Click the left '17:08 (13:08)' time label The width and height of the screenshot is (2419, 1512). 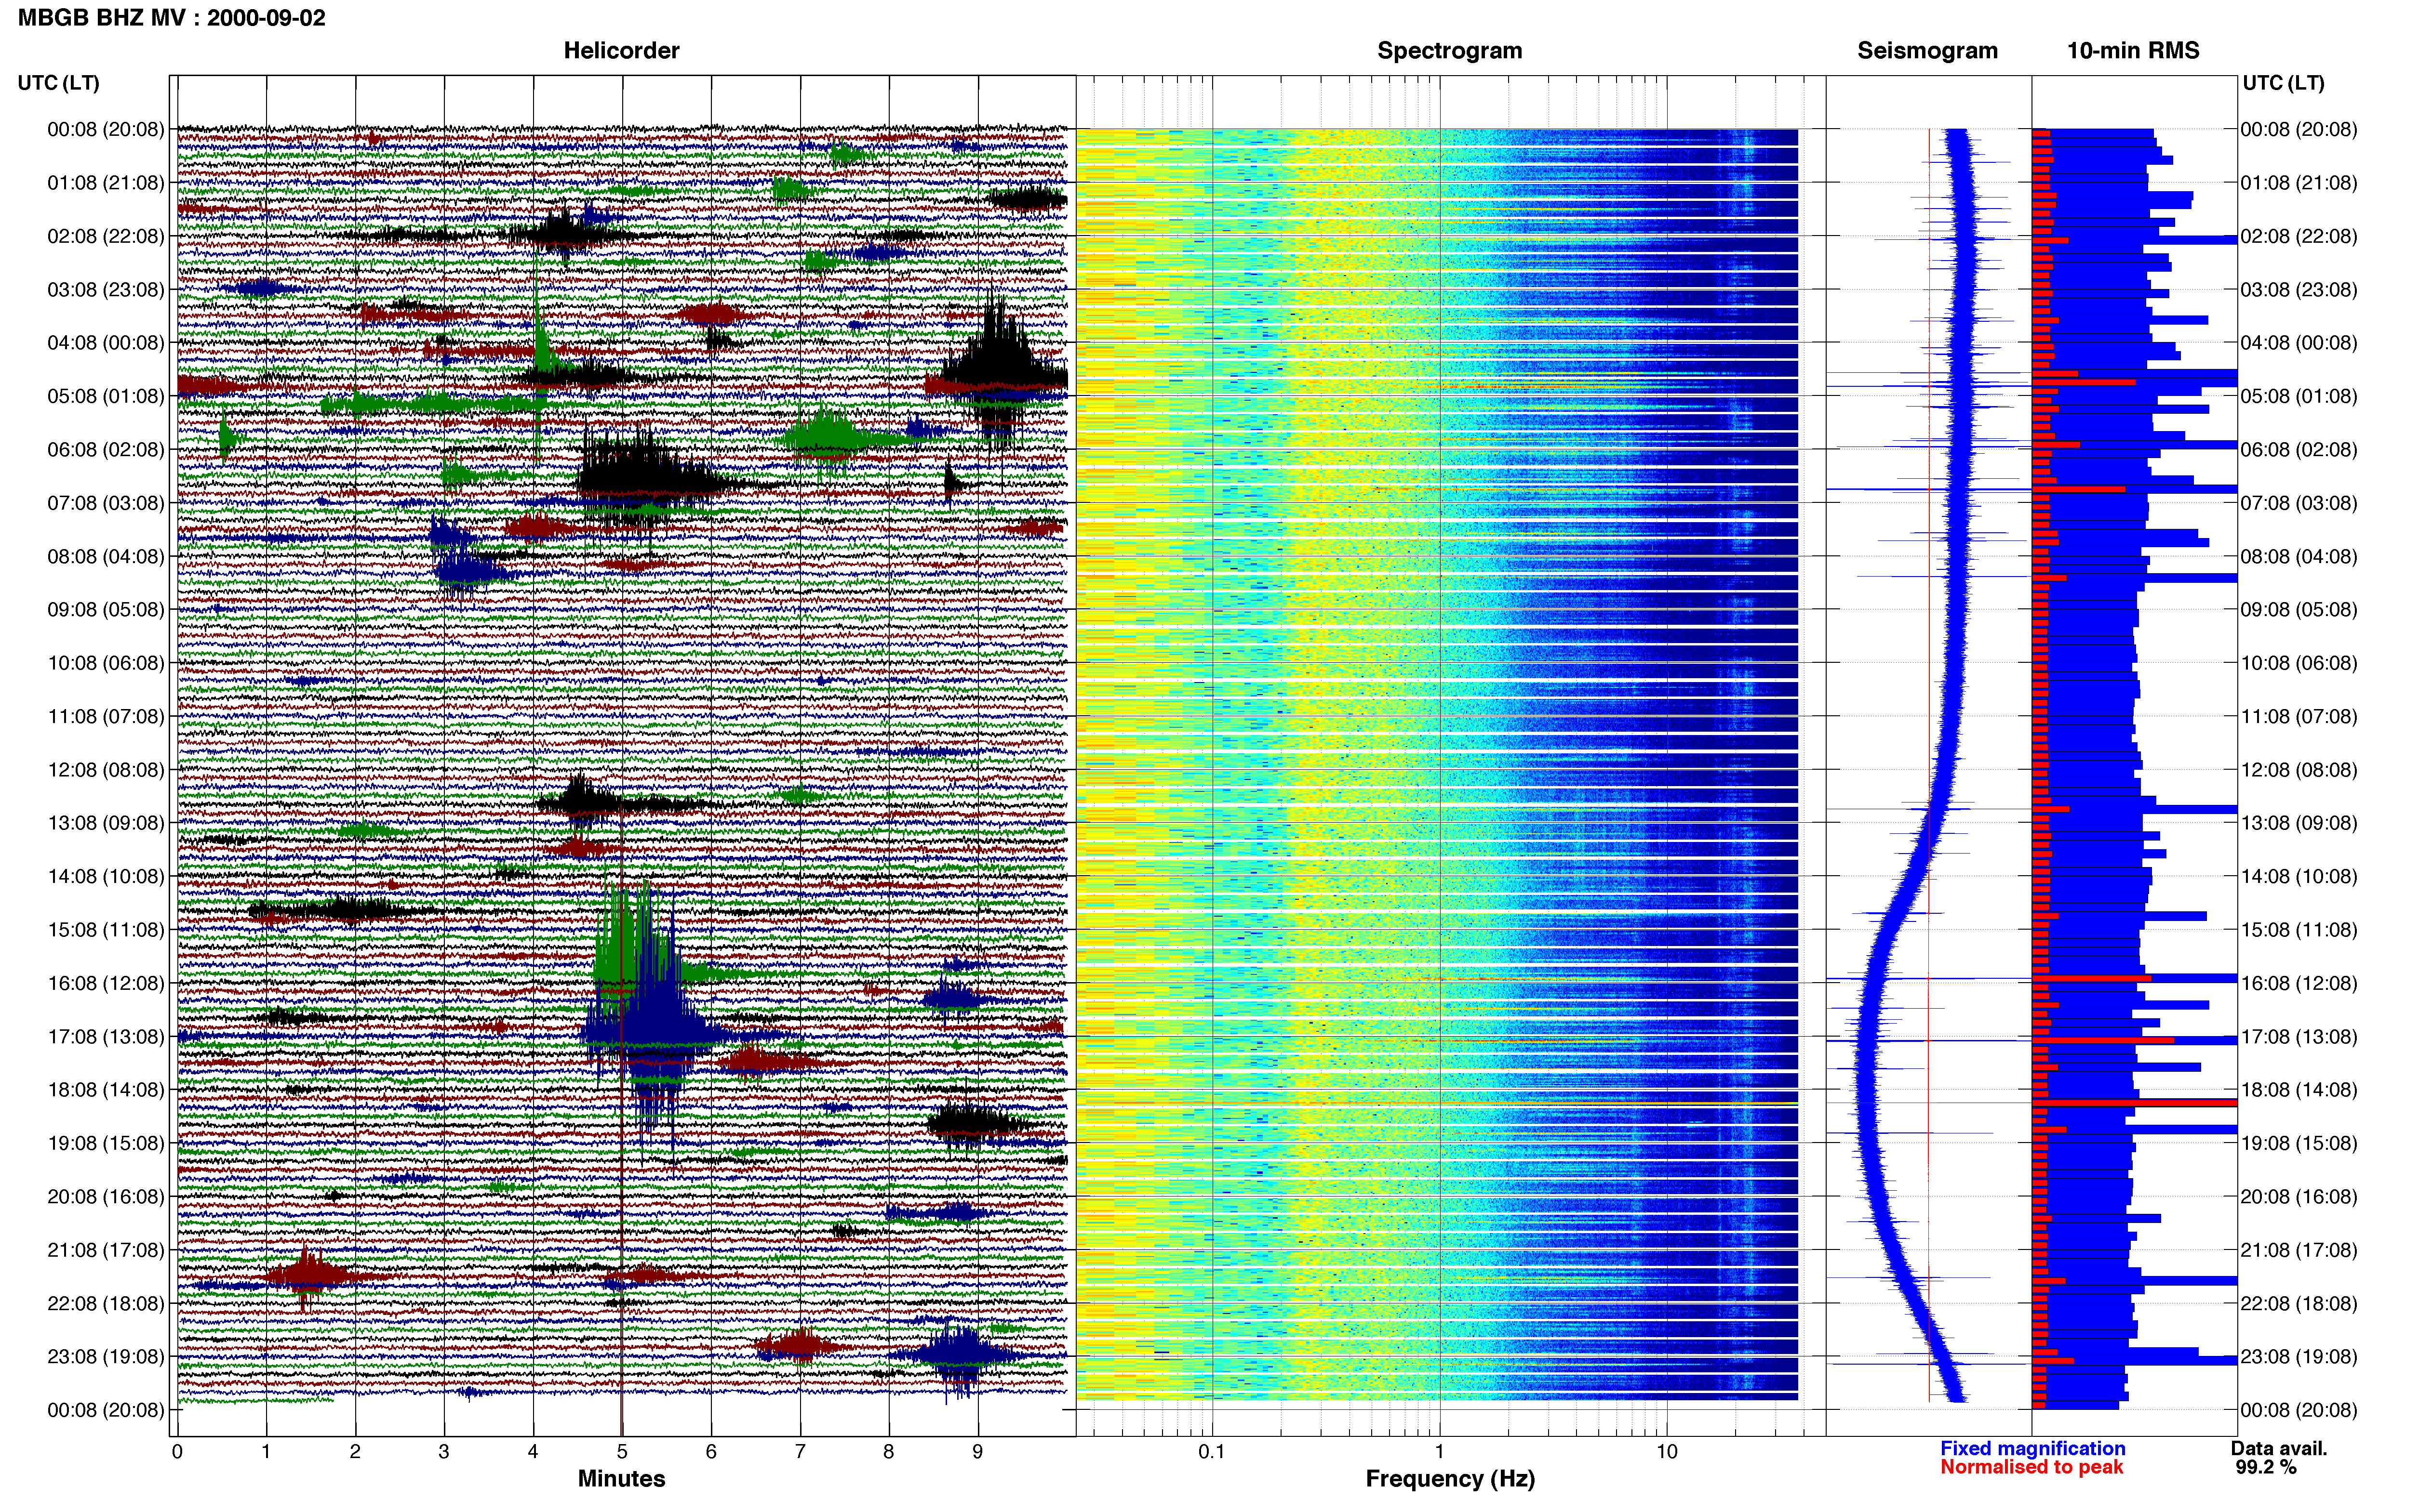[x=105, y=1037]
